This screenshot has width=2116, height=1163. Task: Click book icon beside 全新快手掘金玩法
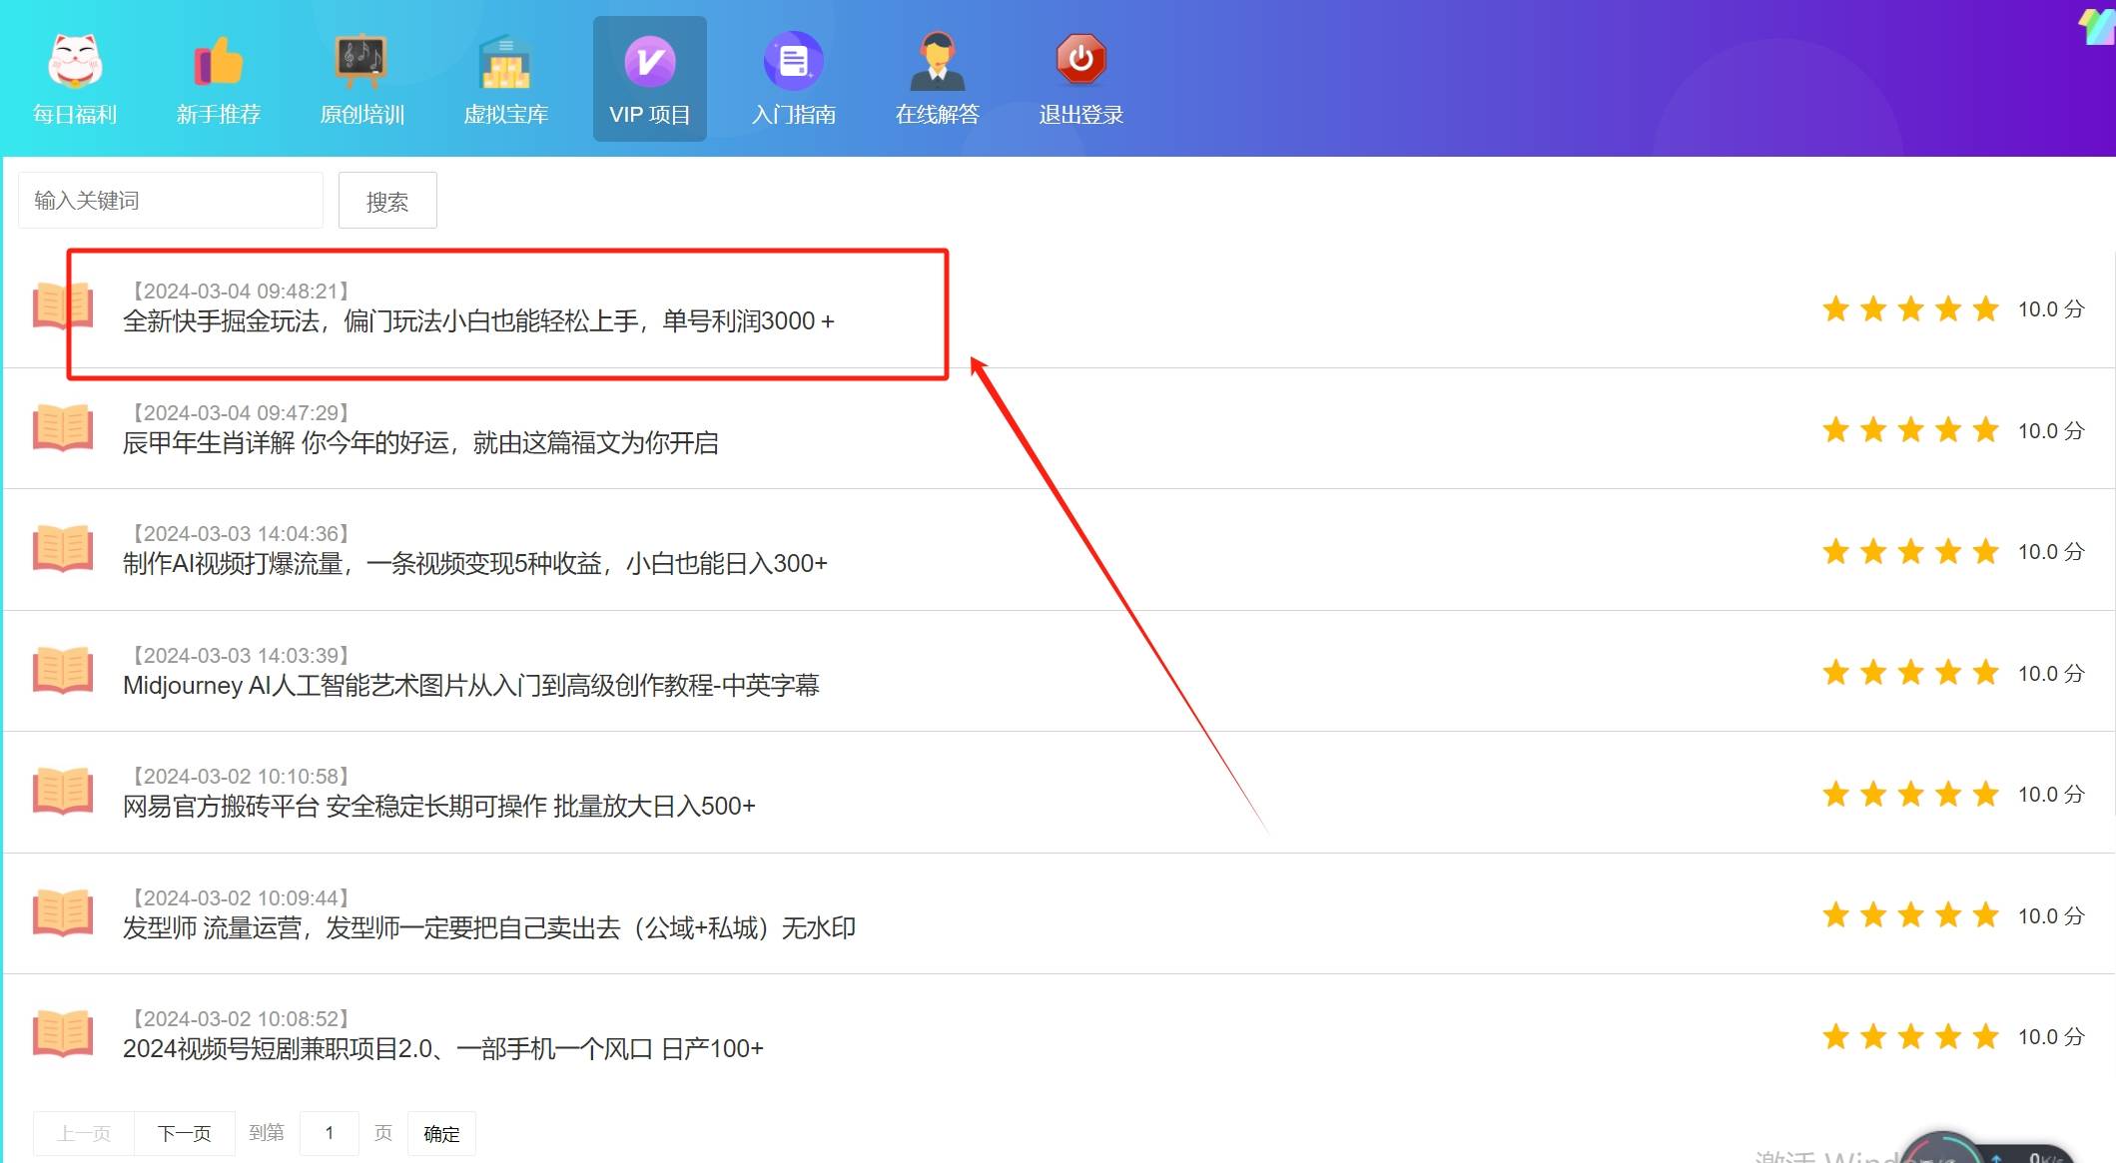pos(63,305)
